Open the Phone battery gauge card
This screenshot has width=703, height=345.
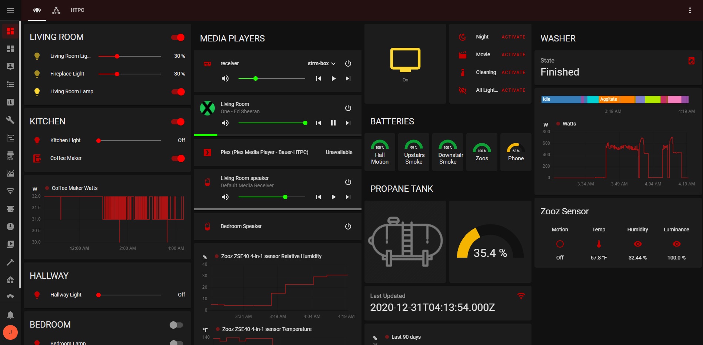coord(516,152)
